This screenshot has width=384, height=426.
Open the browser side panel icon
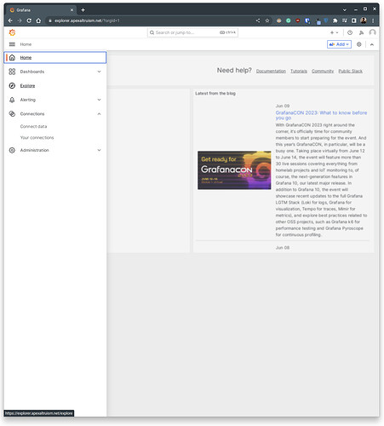pyautogui.click(x=354, y=20)
